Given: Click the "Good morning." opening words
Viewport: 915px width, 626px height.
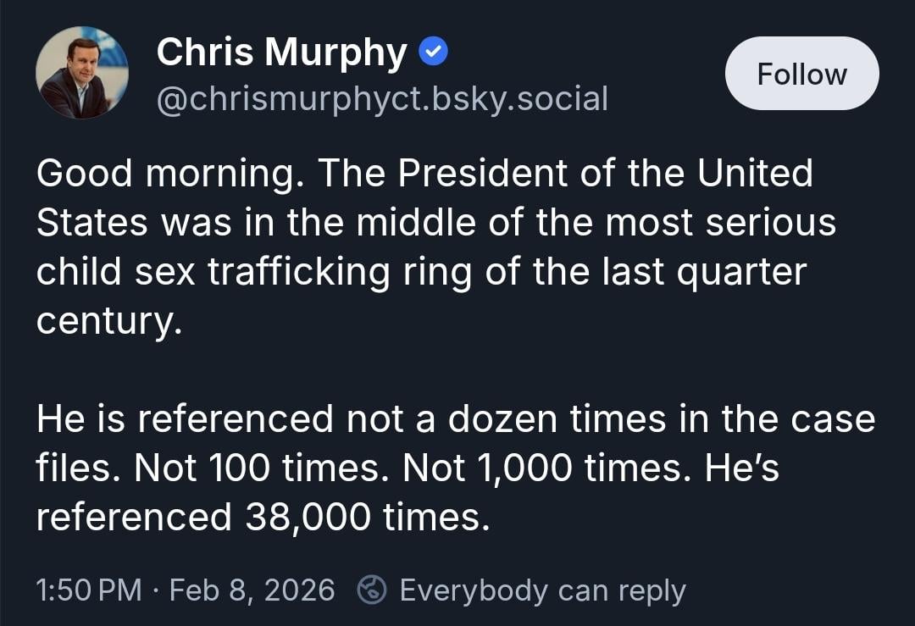Looking at the screenshot, I should click(x=166, y=174).
